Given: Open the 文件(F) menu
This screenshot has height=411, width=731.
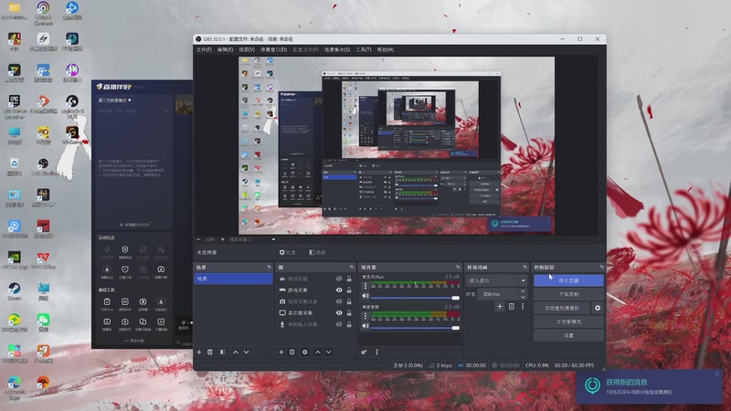Looking at the screenshot, I should (204, 49).
